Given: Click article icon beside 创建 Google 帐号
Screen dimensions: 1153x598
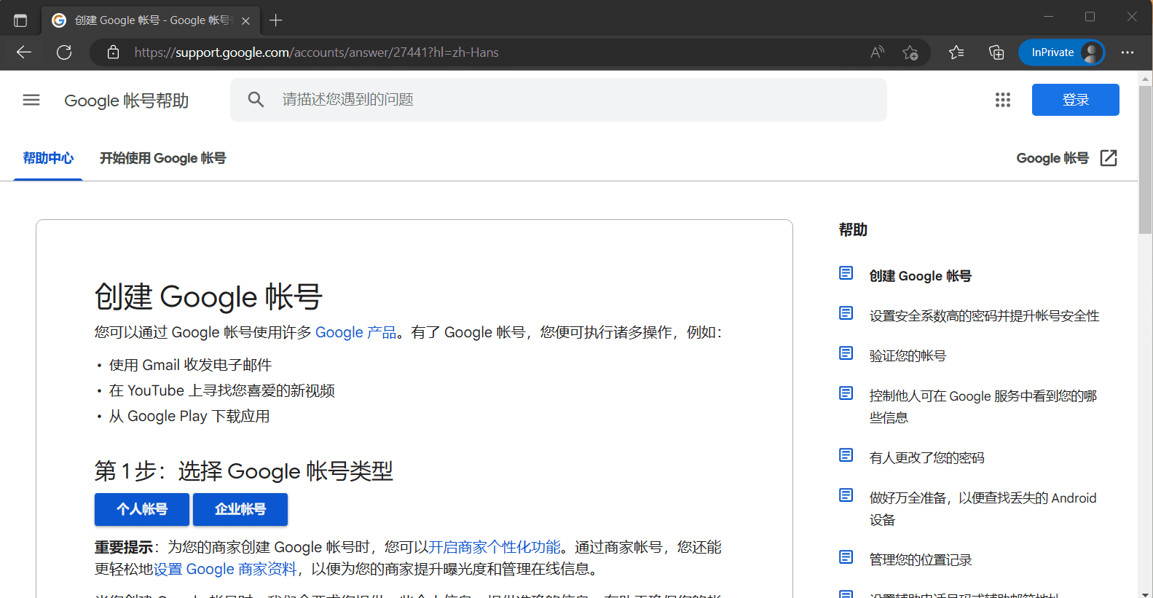Looking at the screenshot, I should (x=846, y=273).
